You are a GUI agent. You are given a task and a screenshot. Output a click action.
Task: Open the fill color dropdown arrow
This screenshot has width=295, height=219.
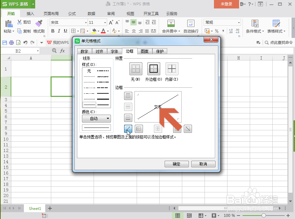pyautogui.click(x=98, y=31)
